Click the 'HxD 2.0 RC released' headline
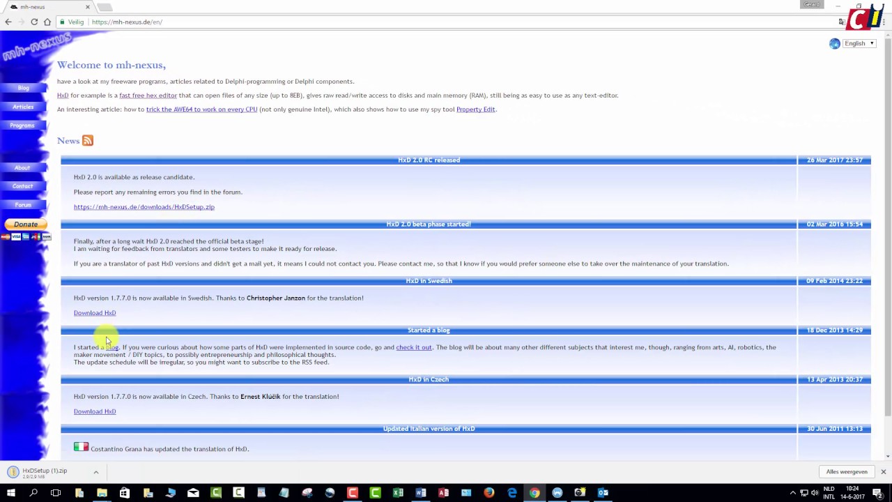 coord(429,160)
